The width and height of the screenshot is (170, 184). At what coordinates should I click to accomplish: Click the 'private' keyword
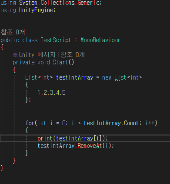point(23,62)
